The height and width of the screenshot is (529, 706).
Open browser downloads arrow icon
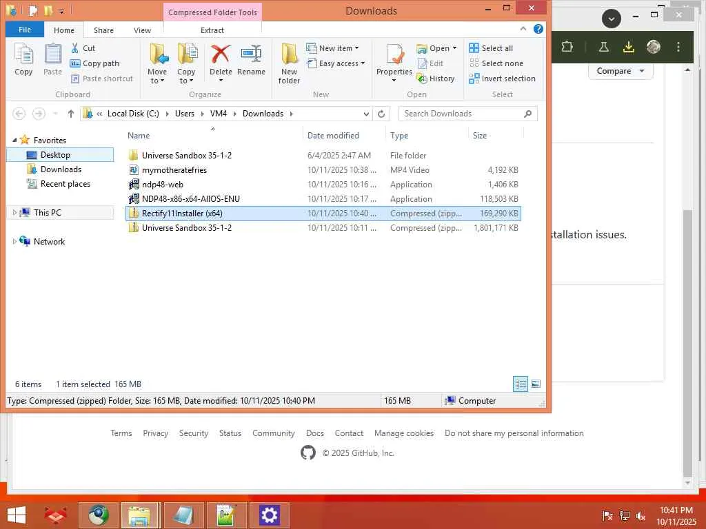629,47
